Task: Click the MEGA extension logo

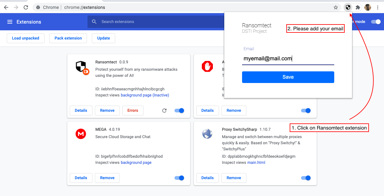Action: (81, 134)
